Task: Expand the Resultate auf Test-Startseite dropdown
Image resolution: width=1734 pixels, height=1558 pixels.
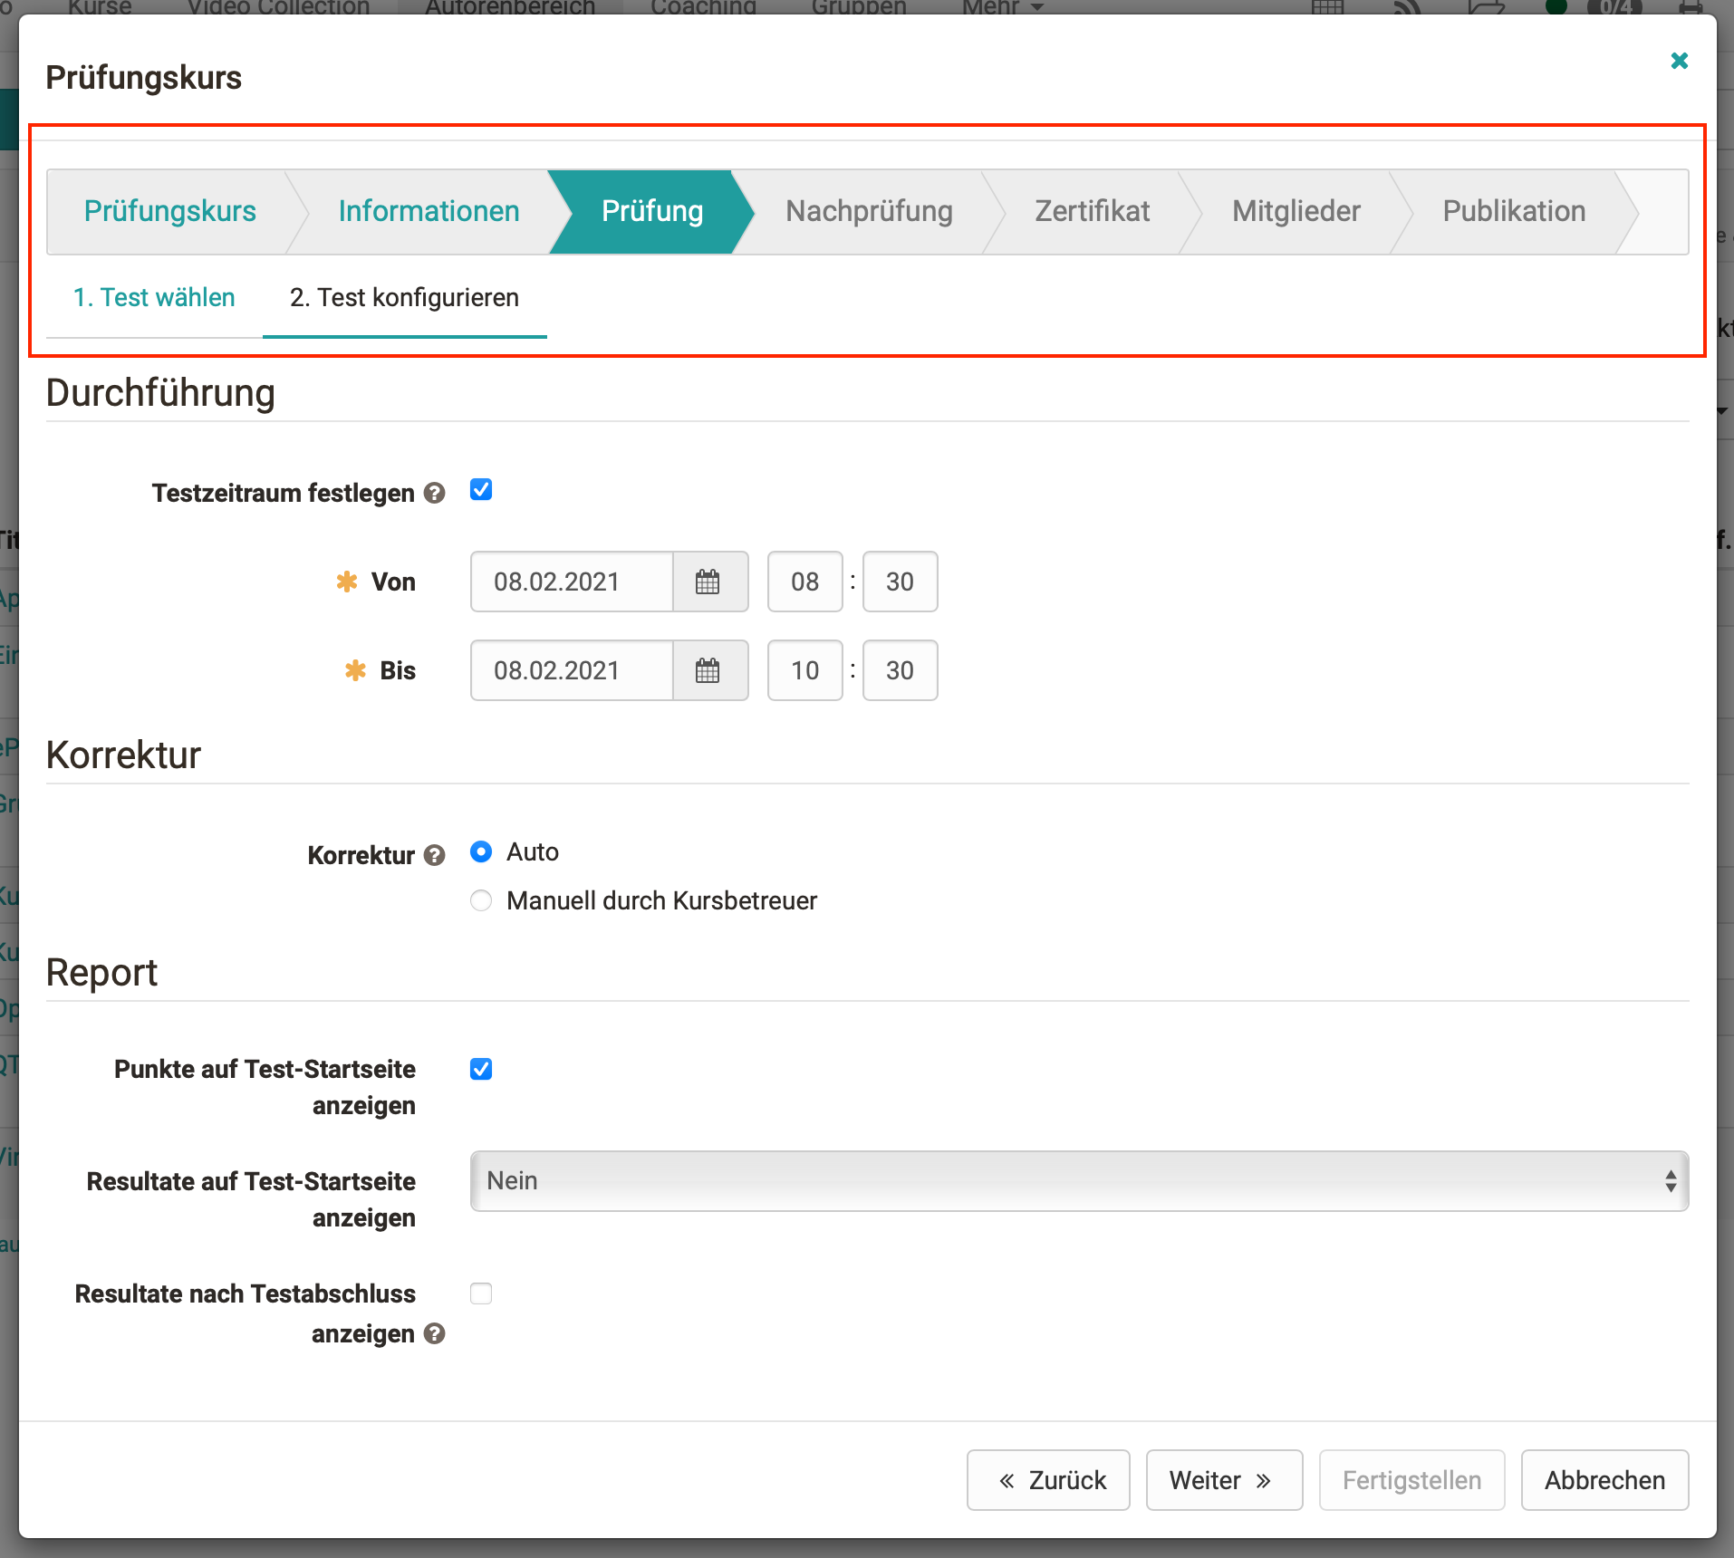Action: 1078,1181
